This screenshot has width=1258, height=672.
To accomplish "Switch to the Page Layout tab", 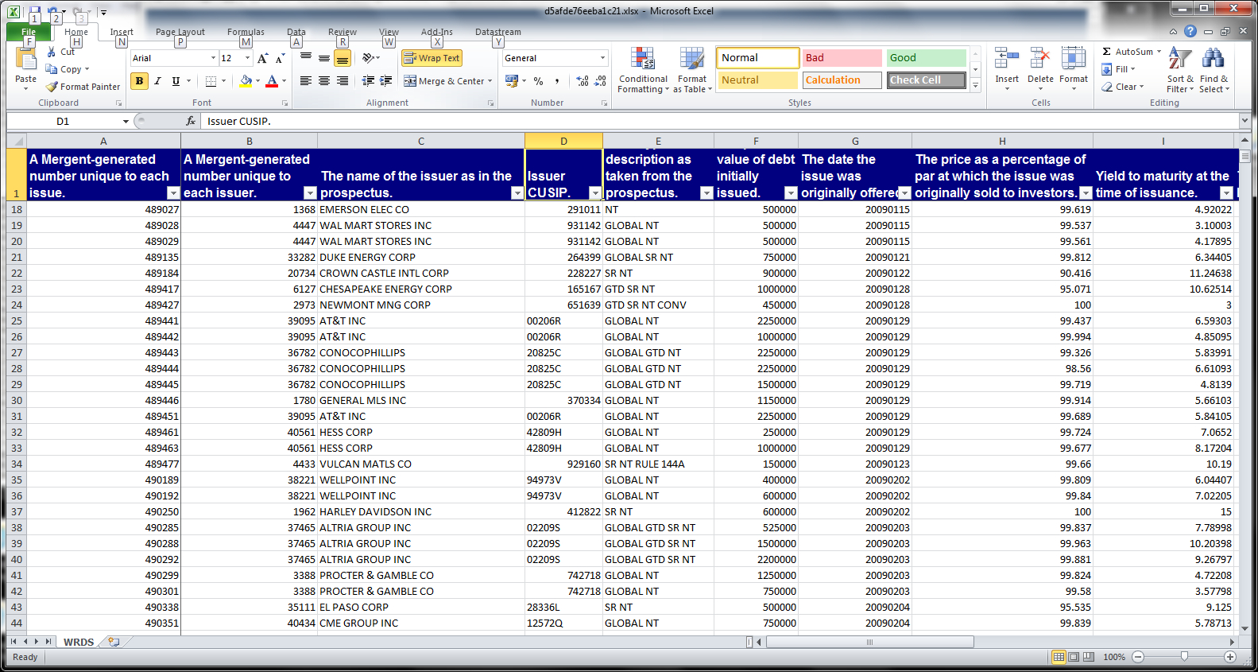I will click(180, 32).
